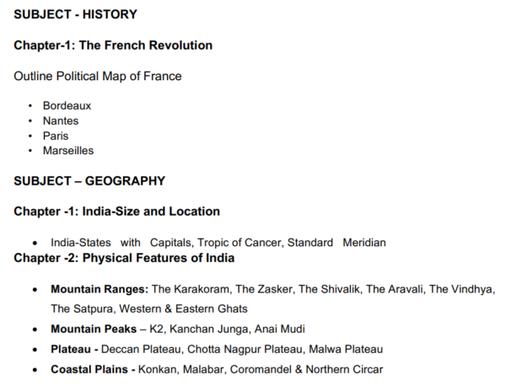Pick the Marseilles list entry
The image size is (506, 391).
click(68, 151)
